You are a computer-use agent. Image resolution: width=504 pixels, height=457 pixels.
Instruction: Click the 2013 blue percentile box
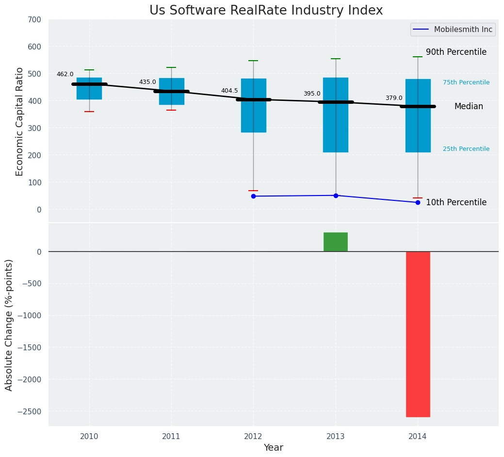tap(336, 115)
